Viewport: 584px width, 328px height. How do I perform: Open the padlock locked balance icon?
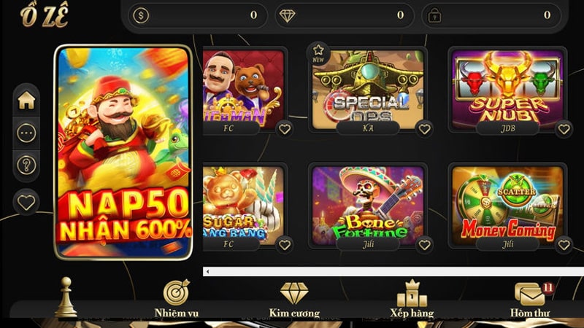pyautogui.click(x=434, y=15)
